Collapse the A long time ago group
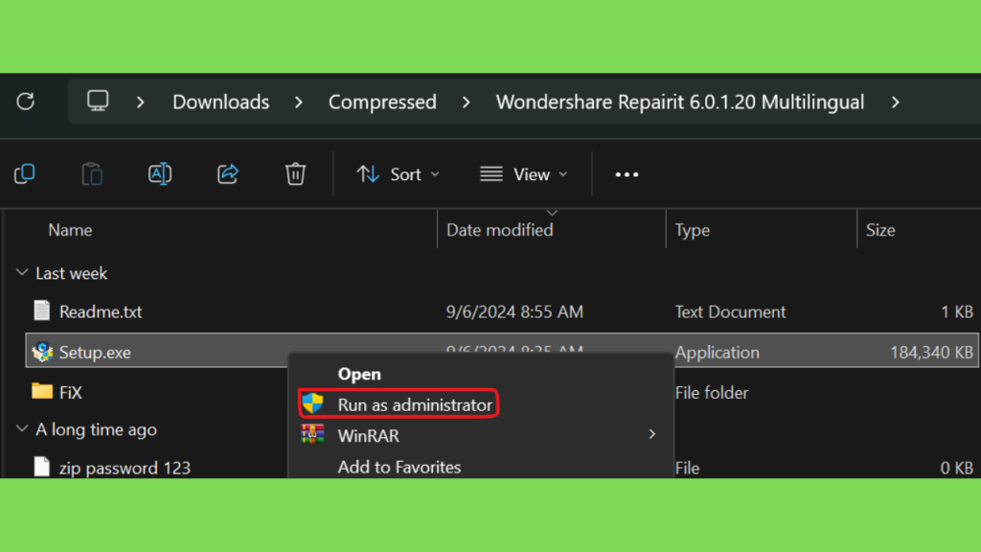This screenshot has height=552, width=981. [22, 428]
